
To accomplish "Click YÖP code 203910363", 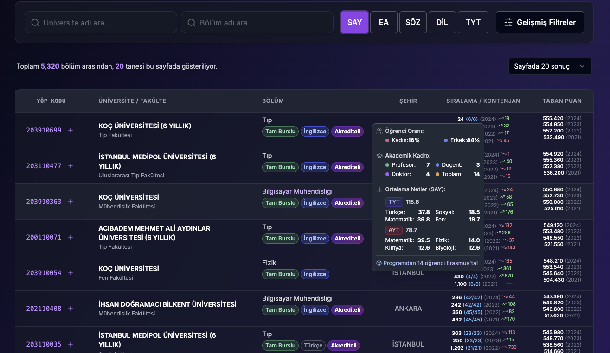I will [x=44, y=202].
